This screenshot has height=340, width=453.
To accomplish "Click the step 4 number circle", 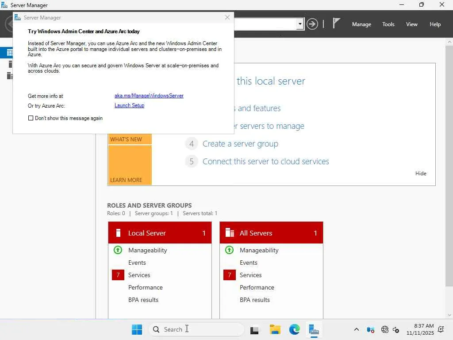I will [191, 144].
